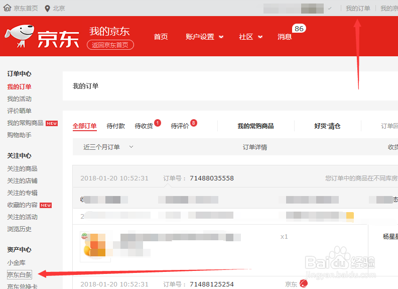Click NEW badge beside 我的常购商品
Screen dimensions: 398x289
click(52, 123)
